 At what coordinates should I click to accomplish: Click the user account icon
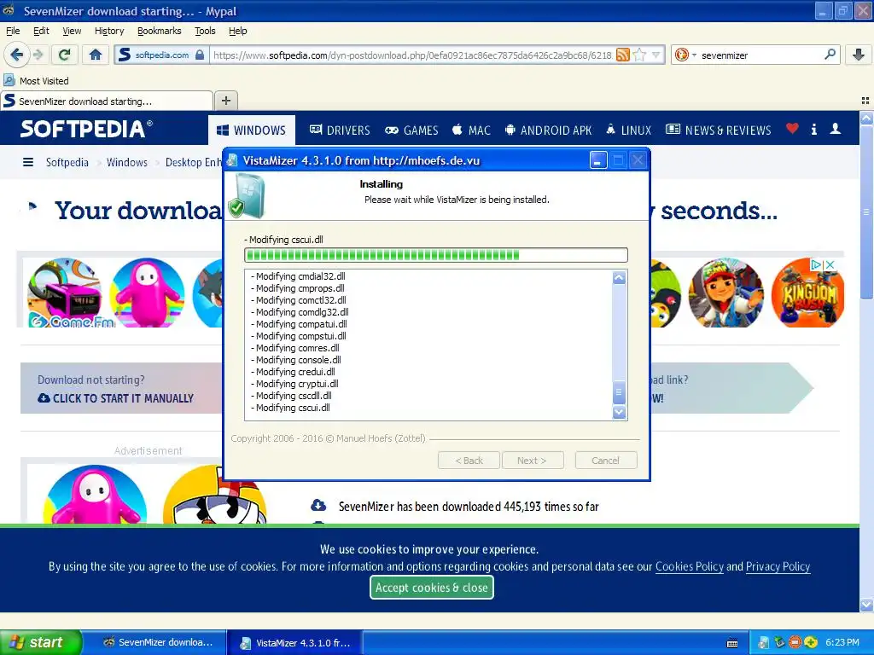[836, 130]
